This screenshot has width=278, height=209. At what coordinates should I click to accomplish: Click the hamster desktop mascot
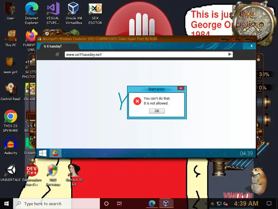259,180
